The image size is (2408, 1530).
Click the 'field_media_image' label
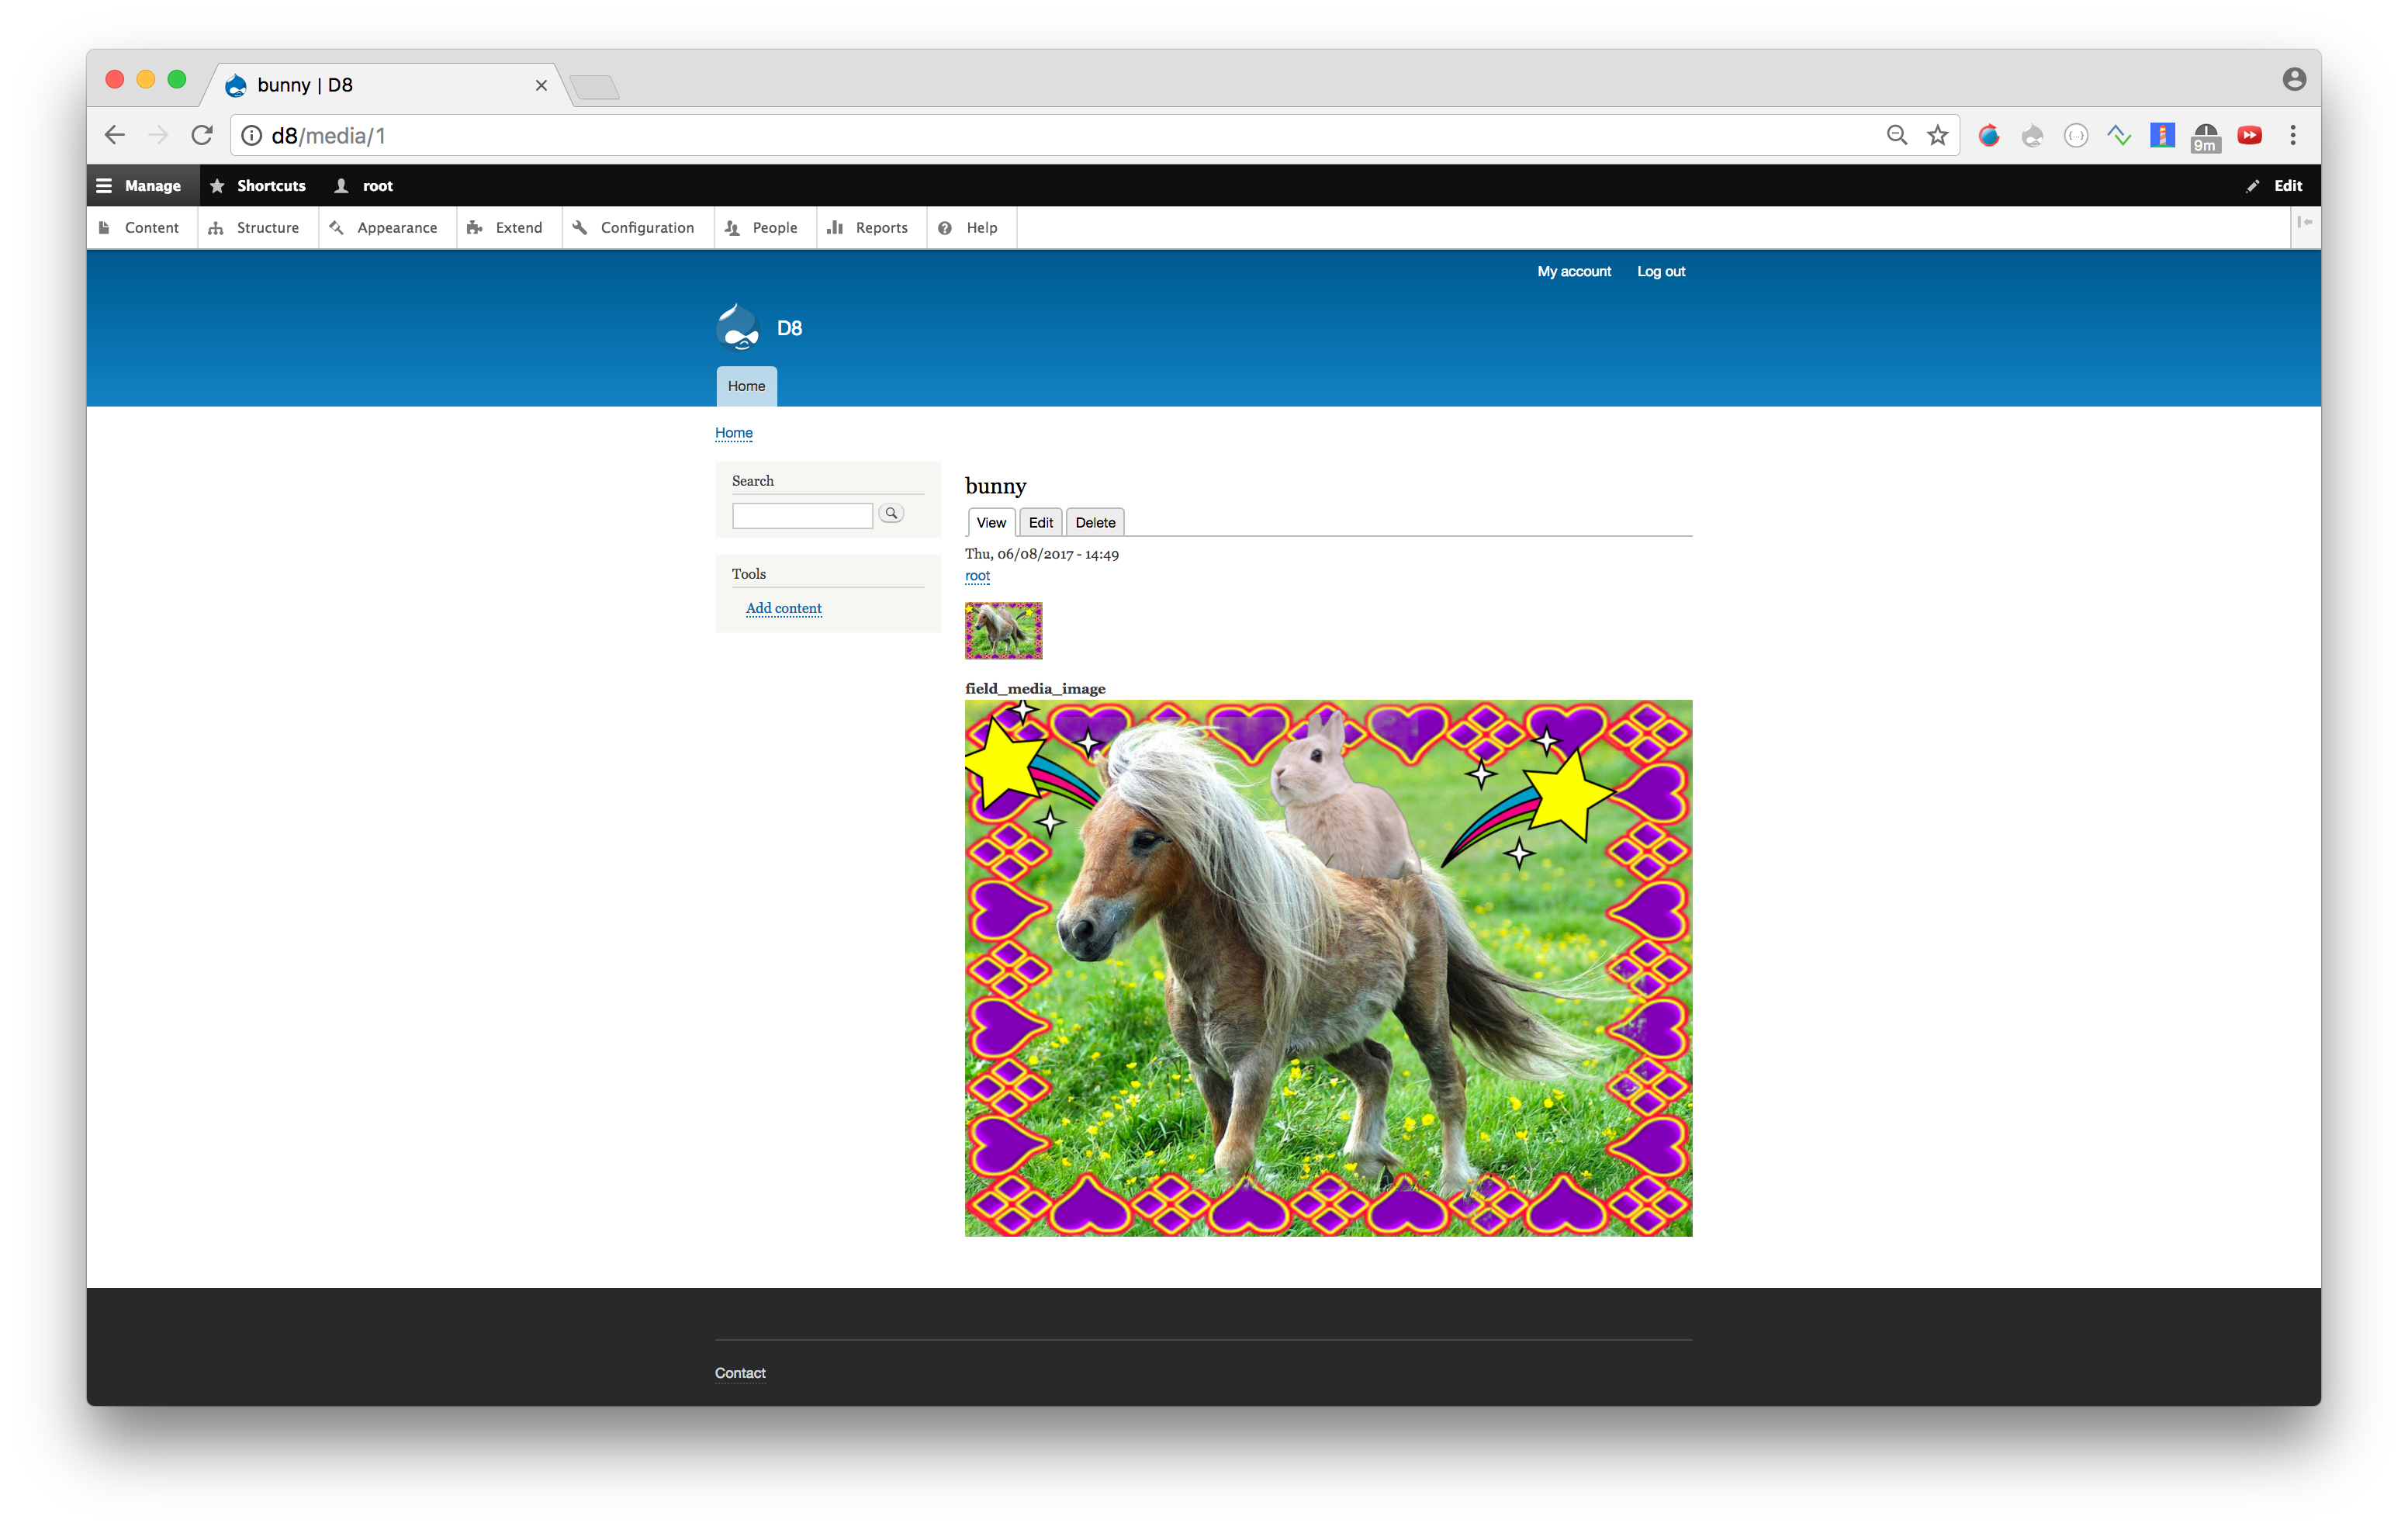pos(1035,688)
